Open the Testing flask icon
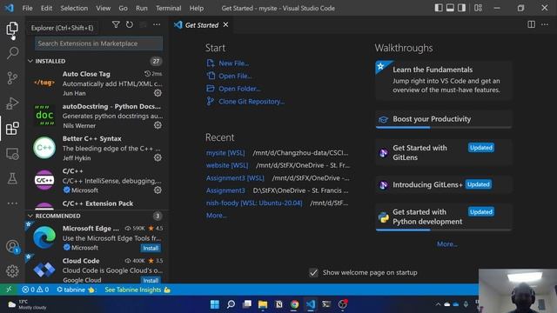The width and height of the screenshot is (557, 313). tap(12, 178)
